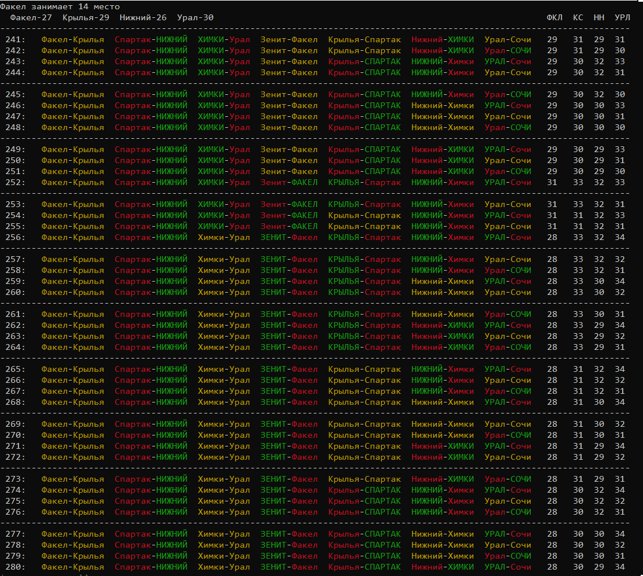Viewport: 643px width, 576px height.
Task: Click row number '248:'
Action: pyautogui.click(x=15, y=127)
